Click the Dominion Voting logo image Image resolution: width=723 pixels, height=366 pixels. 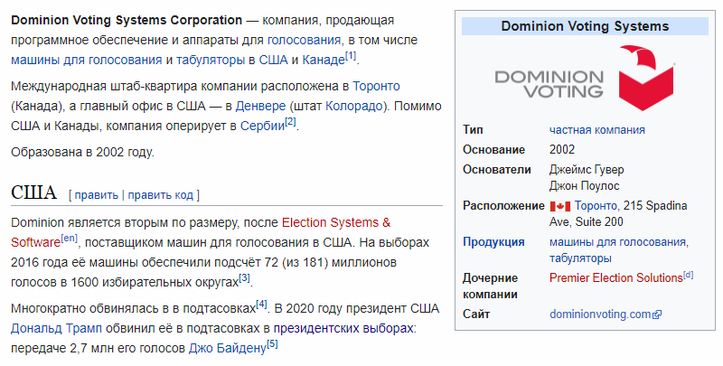[x=585, y=78]
